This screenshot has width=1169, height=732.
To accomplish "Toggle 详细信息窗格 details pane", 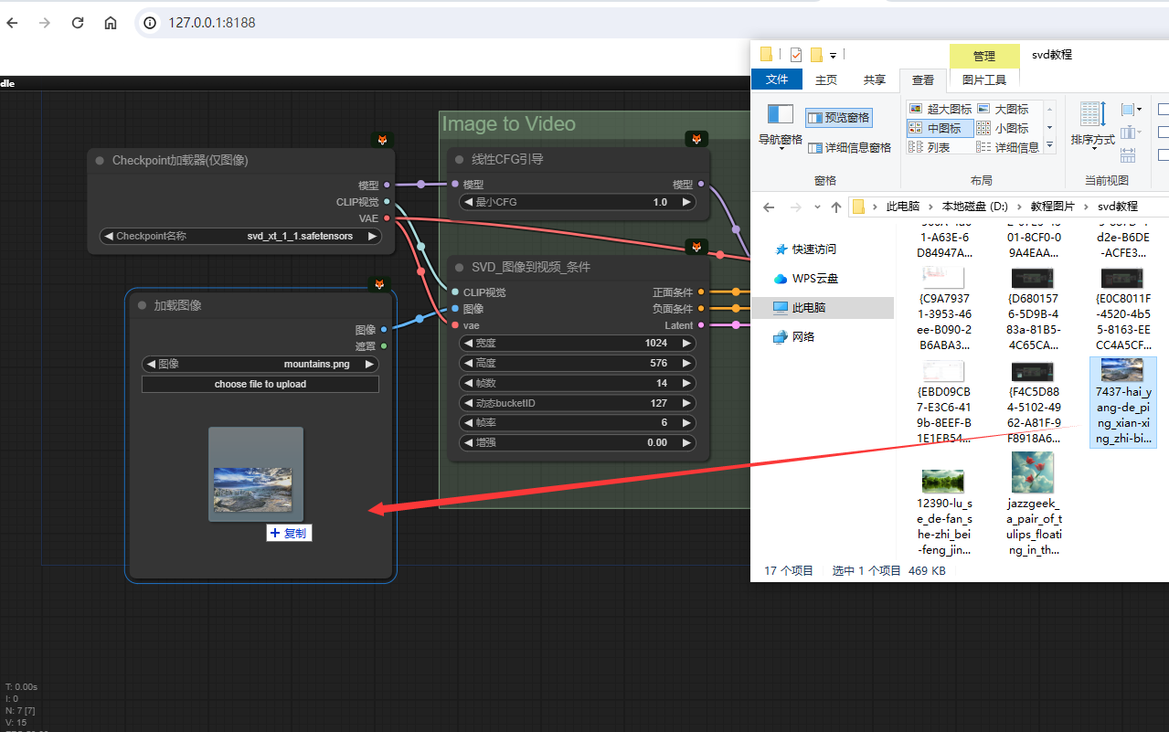I will coord(850,147).
